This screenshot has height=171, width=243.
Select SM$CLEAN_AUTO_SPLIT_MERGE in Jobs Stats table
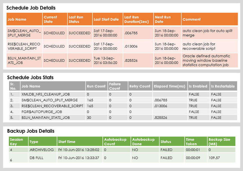click(x=50, y=100)
